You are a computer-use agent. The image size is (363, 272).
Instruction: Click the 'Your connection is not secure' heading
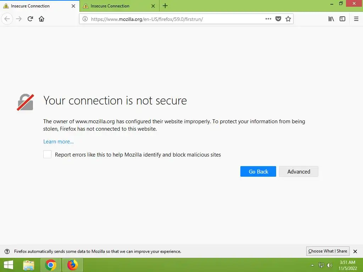[115, 101]
